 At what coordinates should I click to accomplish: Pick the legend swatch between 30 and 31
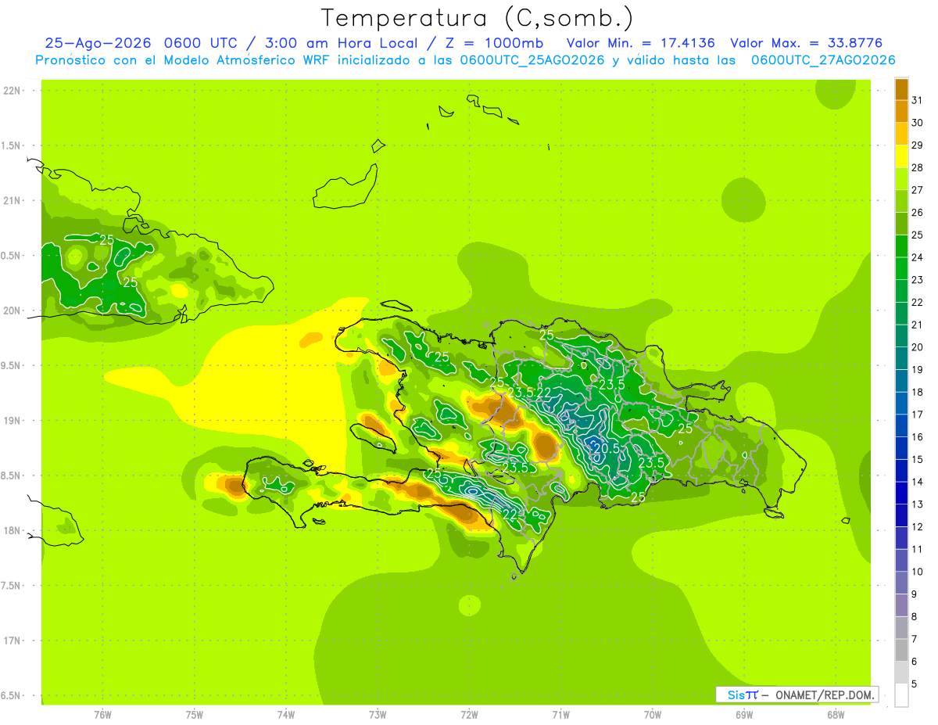click(x=901, y=112)
